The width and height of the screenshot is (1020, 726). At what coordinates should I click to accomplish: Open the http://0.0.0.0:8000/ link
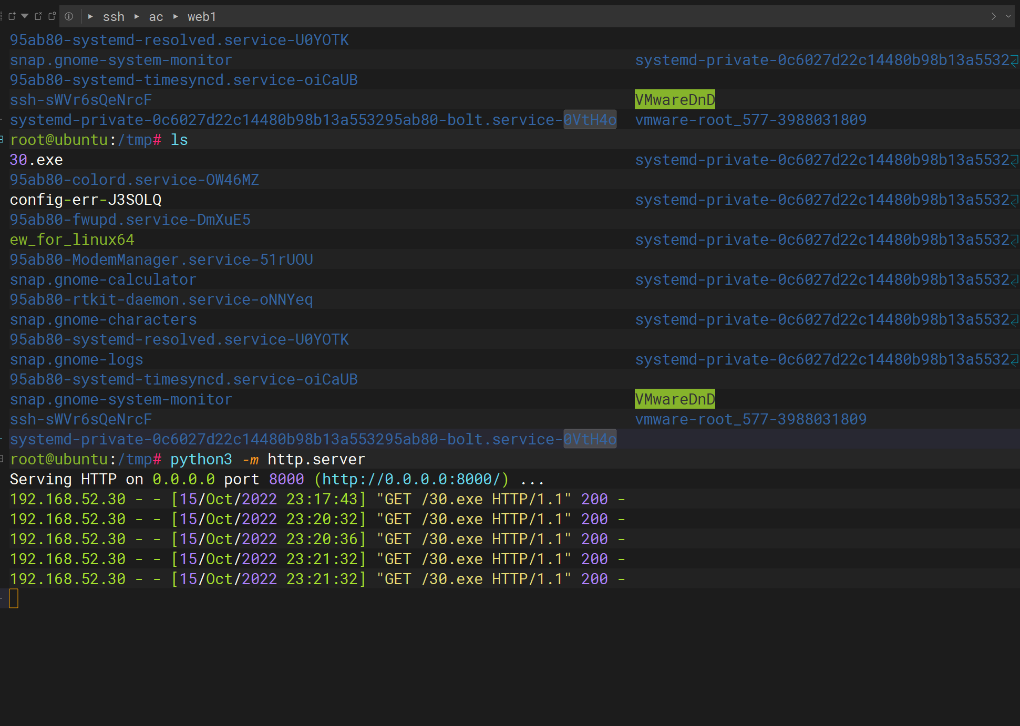(x=411, y=479)
